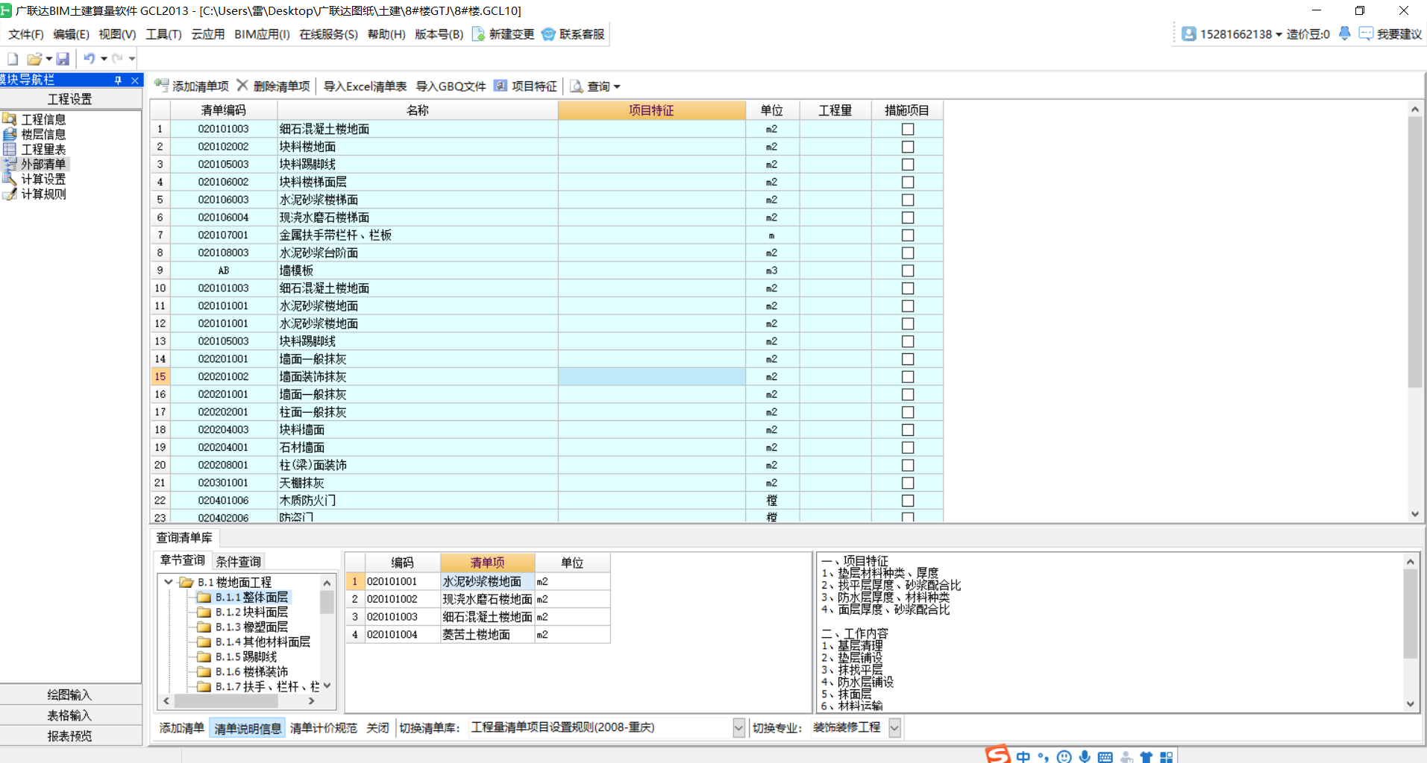Click the 删除清单项 X icon

coord(242,86)
